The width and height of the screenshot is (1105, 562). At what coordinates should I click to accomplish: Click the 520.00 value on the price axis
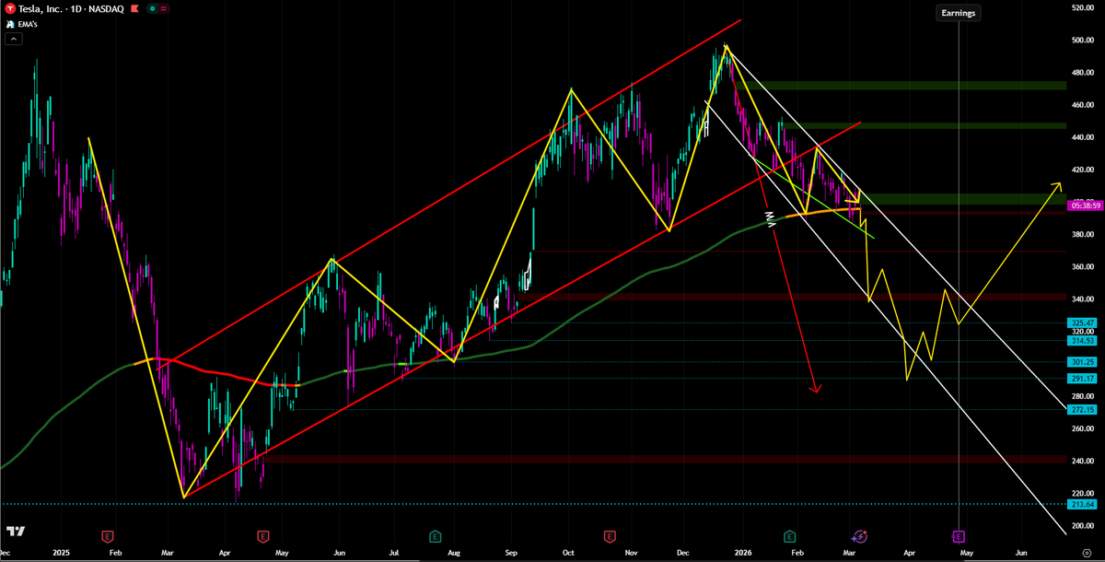coord(1082,8)
